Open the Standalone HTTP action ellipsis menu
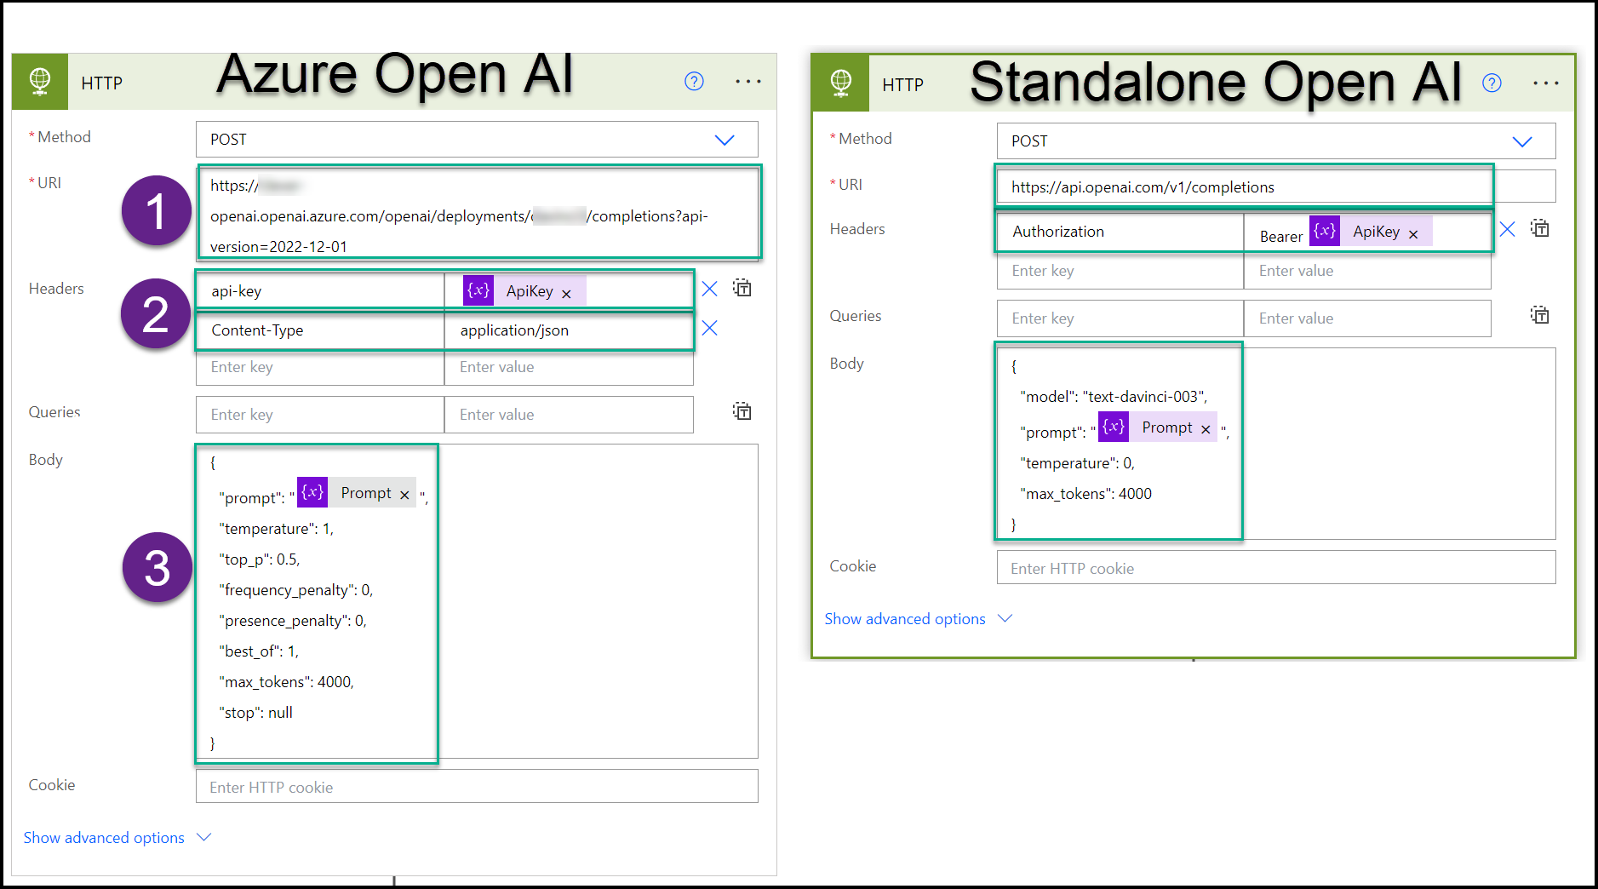This screenshot has width=1598, height=889. (x=1545, y=83)
